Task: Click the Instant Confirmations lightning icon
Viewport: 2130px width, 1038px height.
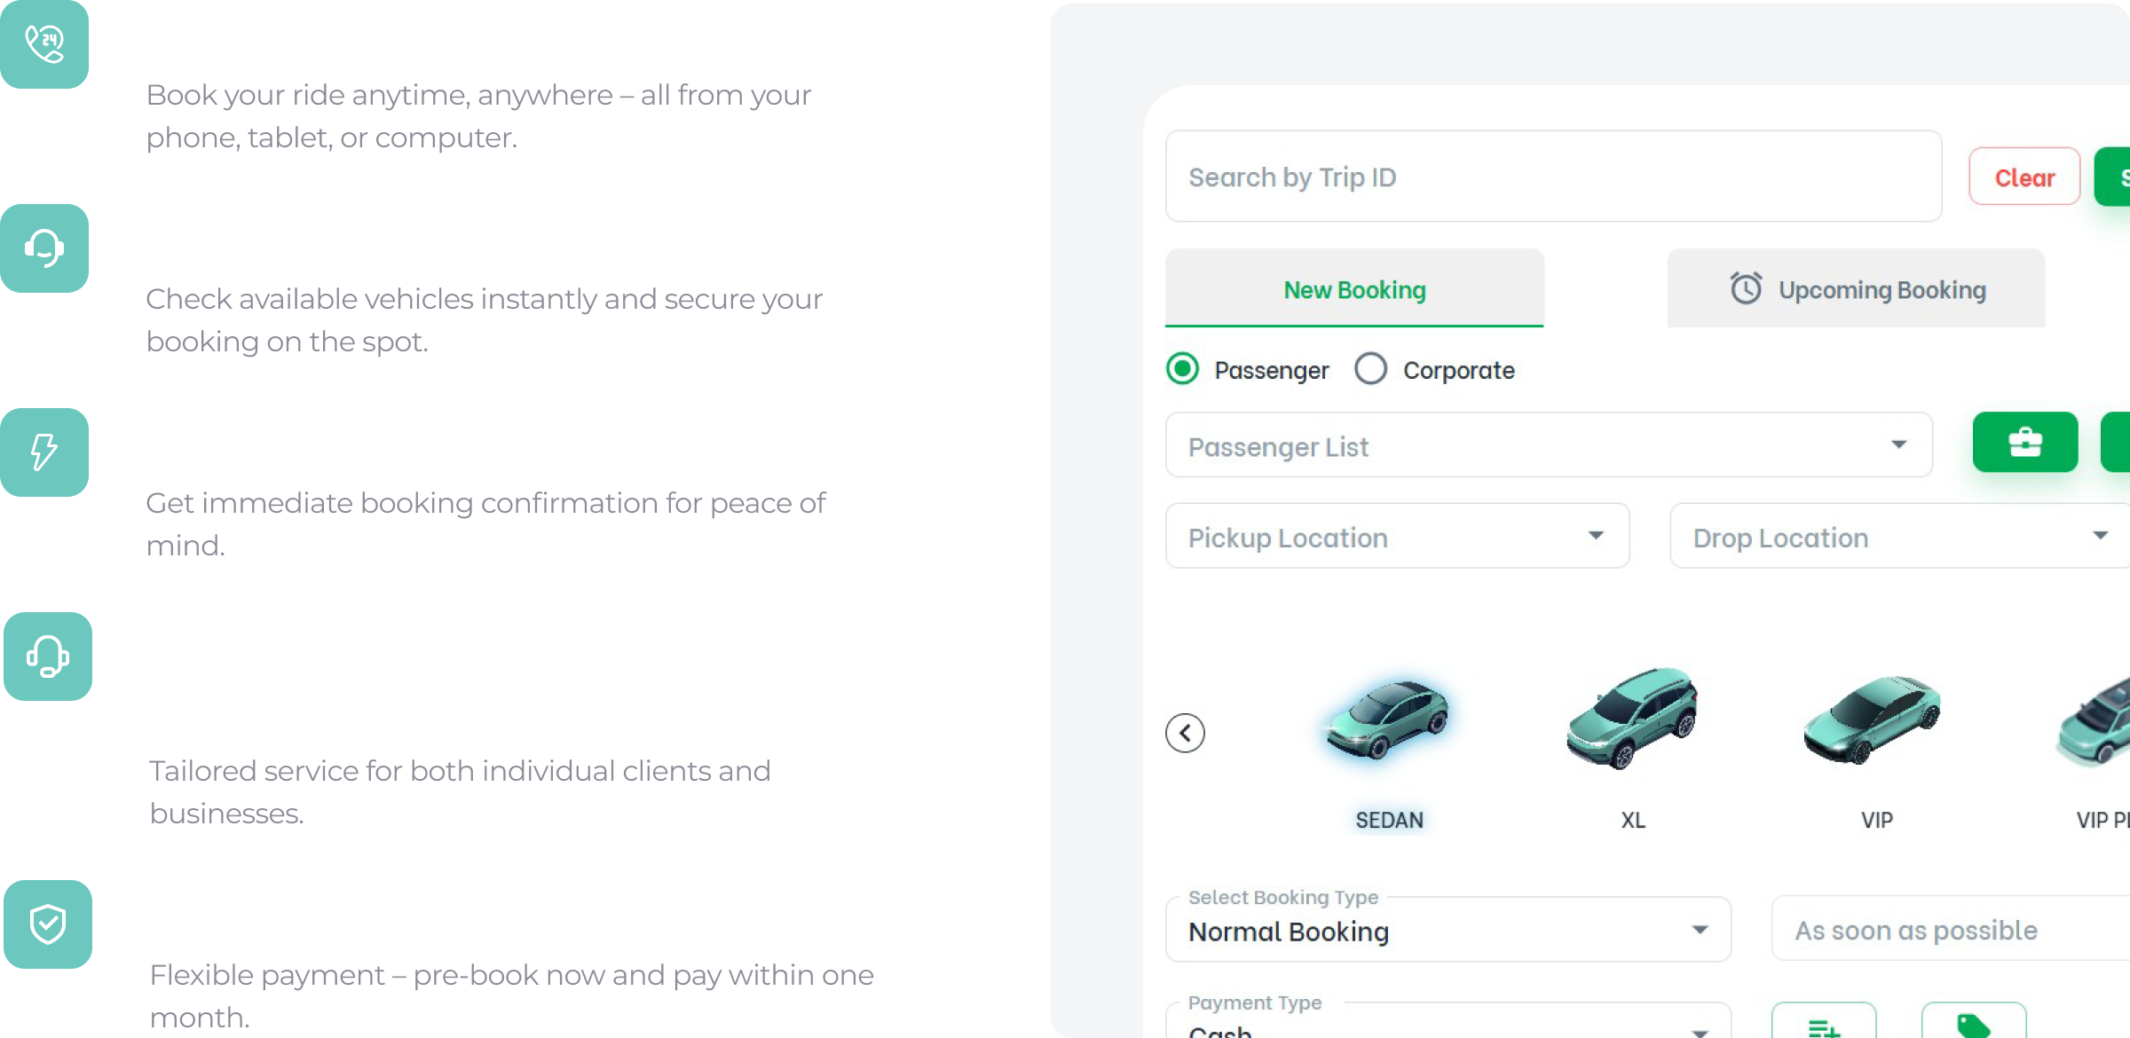Action: point(44,452)
